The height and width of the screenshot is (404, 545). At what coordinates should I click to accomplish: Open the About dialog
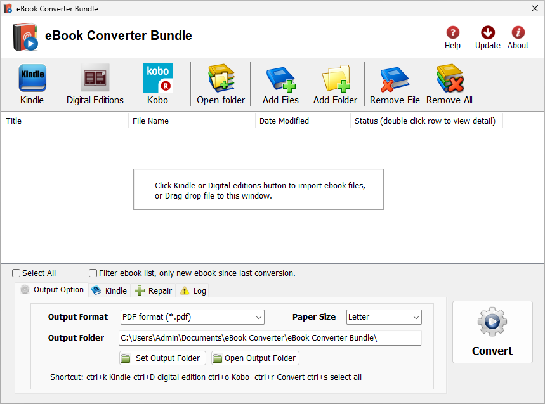point(518,36)
